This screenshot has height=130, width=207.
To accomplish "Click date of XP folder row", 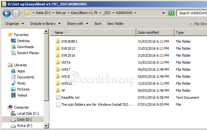I will tap(153, 90).
